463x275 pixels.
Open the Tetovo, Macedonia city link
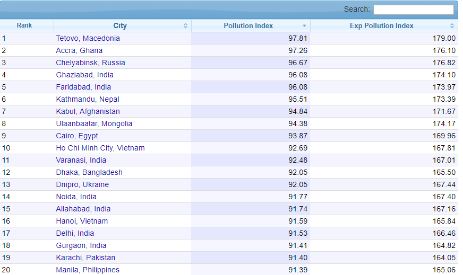tap(88, 38)
